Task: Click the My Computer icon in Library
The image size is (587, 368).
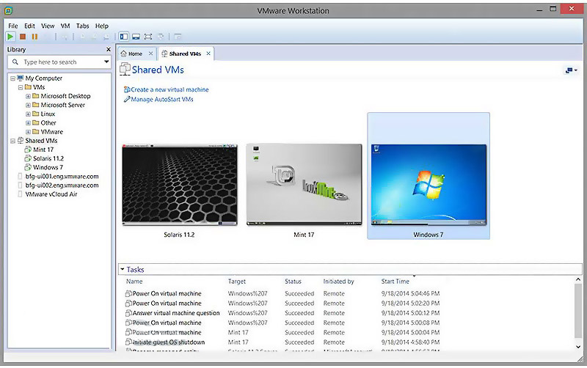Action: tap(20, 78)
